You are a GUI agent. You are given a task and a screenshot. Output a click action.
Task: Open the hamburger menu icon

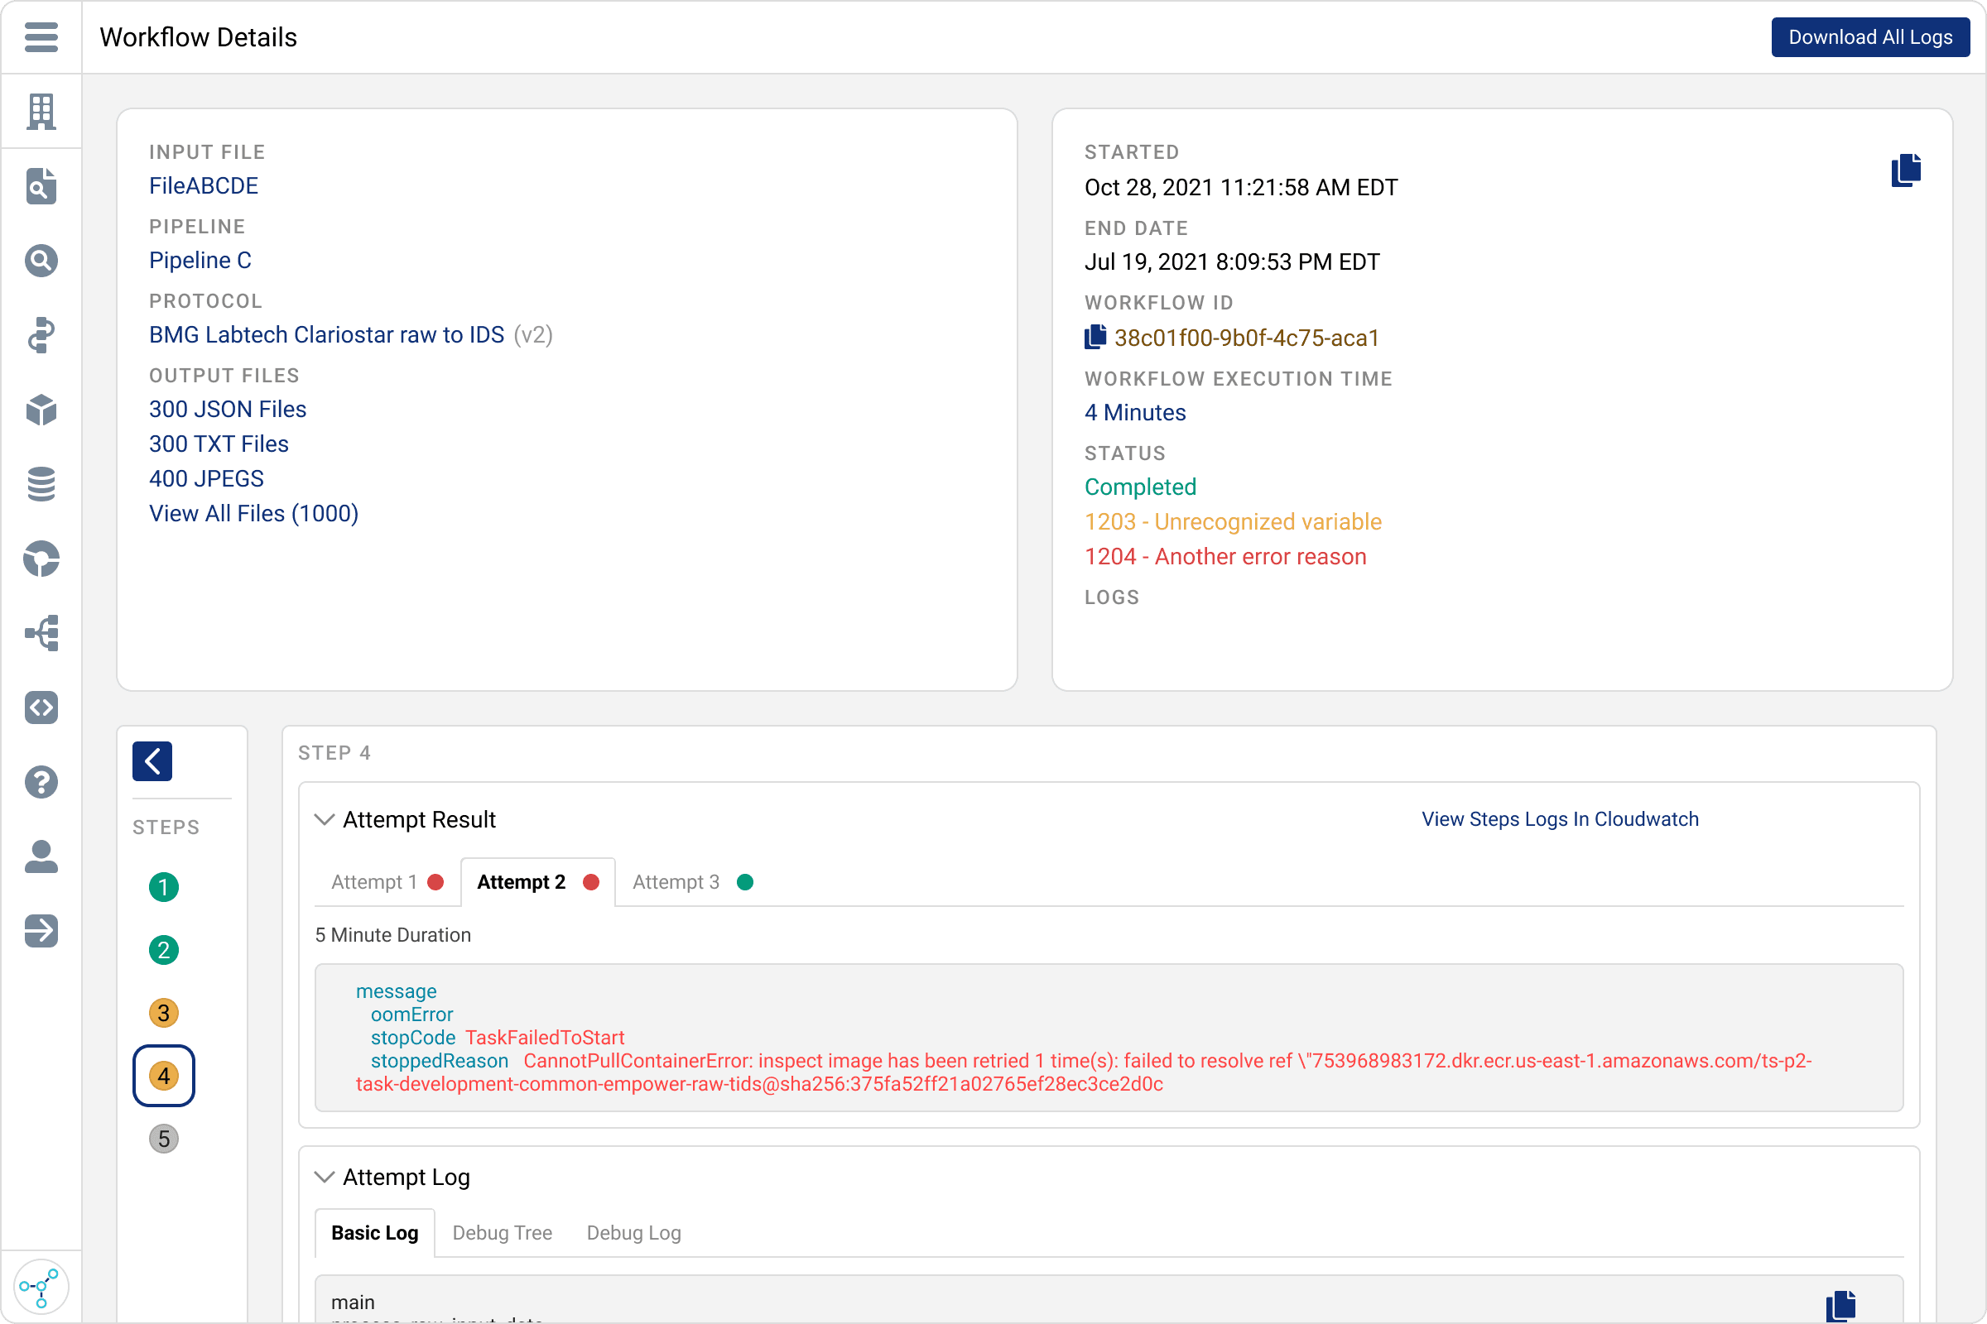[x=41, y=37]
